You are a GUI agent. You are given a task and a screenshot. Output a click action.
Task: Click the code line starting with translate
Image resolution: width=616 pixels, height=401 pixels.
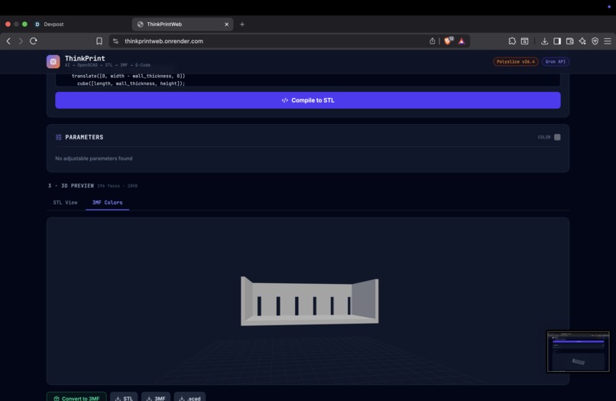128,76
